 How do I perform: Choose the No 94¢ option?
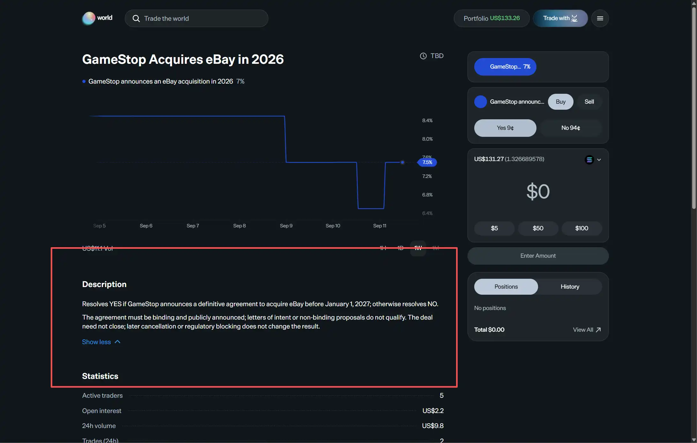pyautogui.click(x=571, y=128)
